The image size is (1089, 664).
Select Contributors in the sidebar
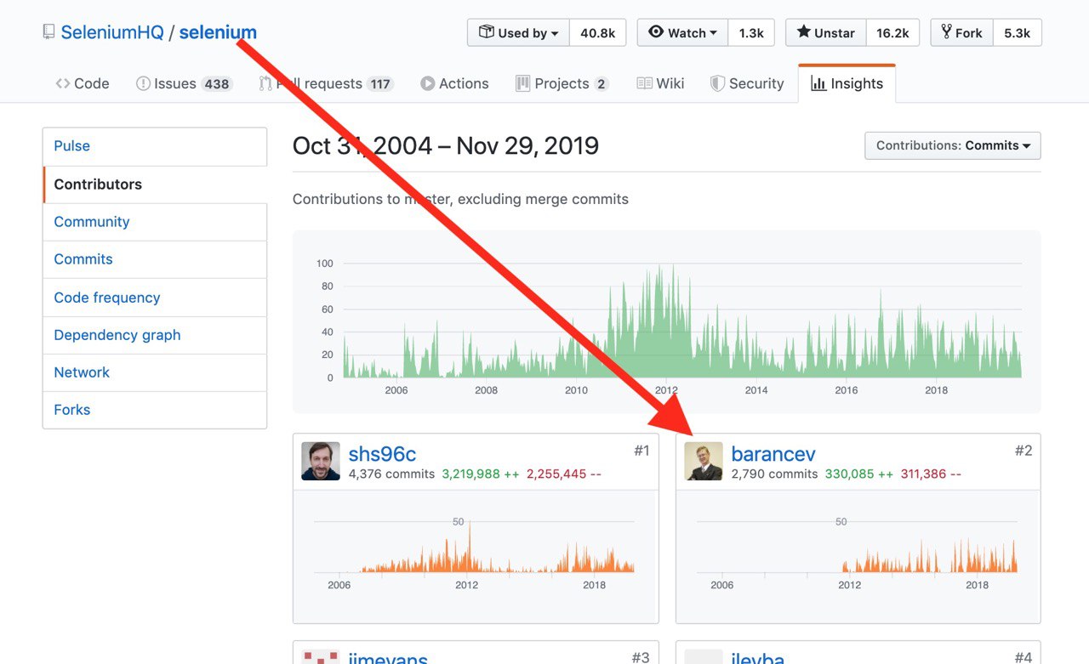155,184
